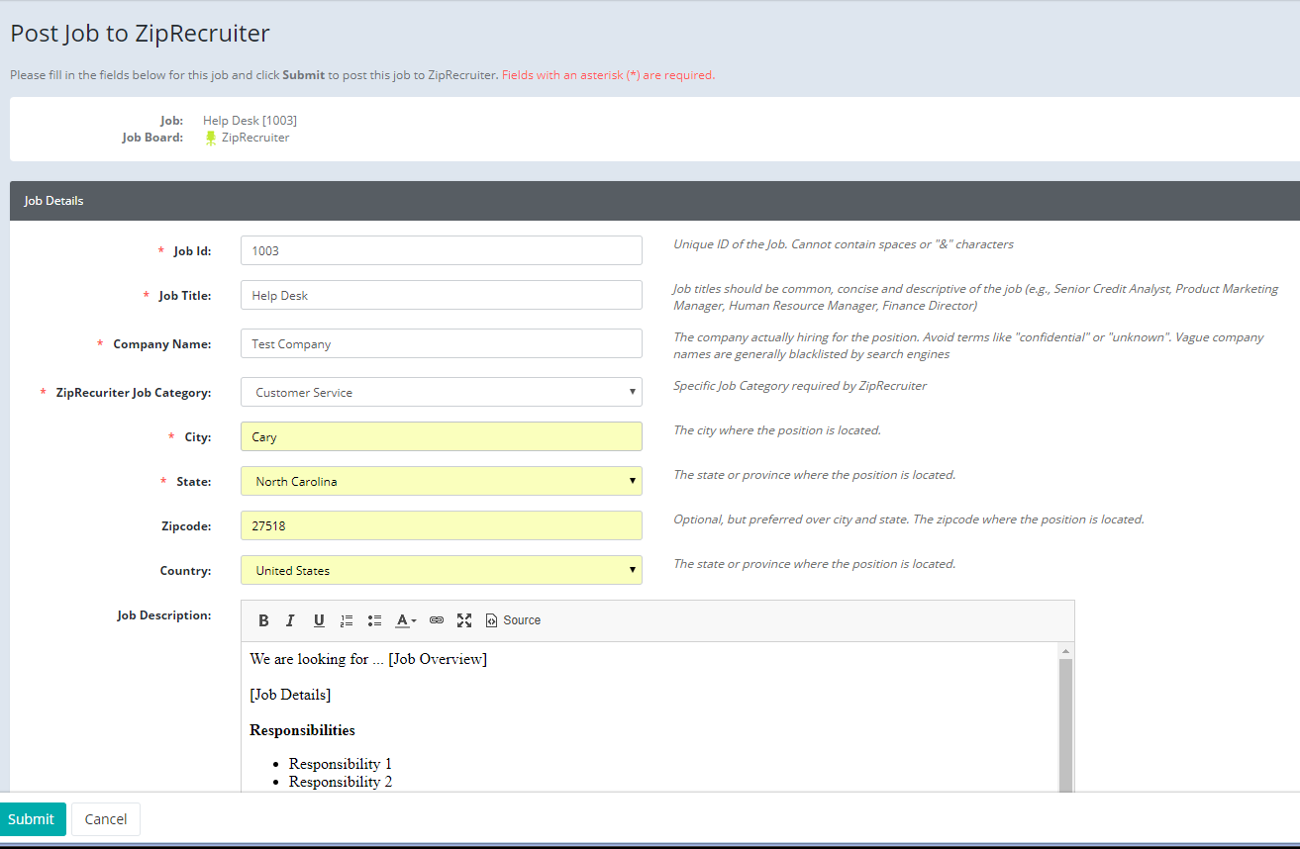Apply italic formatting in the Job Description
The width and height of the screenshot is (1300, 849).
click(290, 620)
